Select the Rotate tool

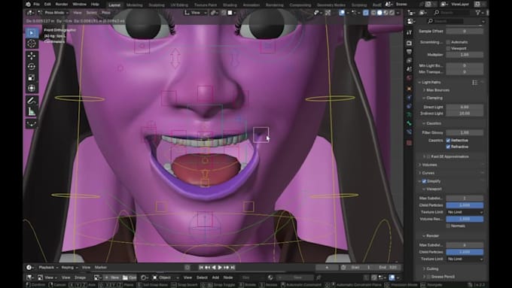click(32, 66)
